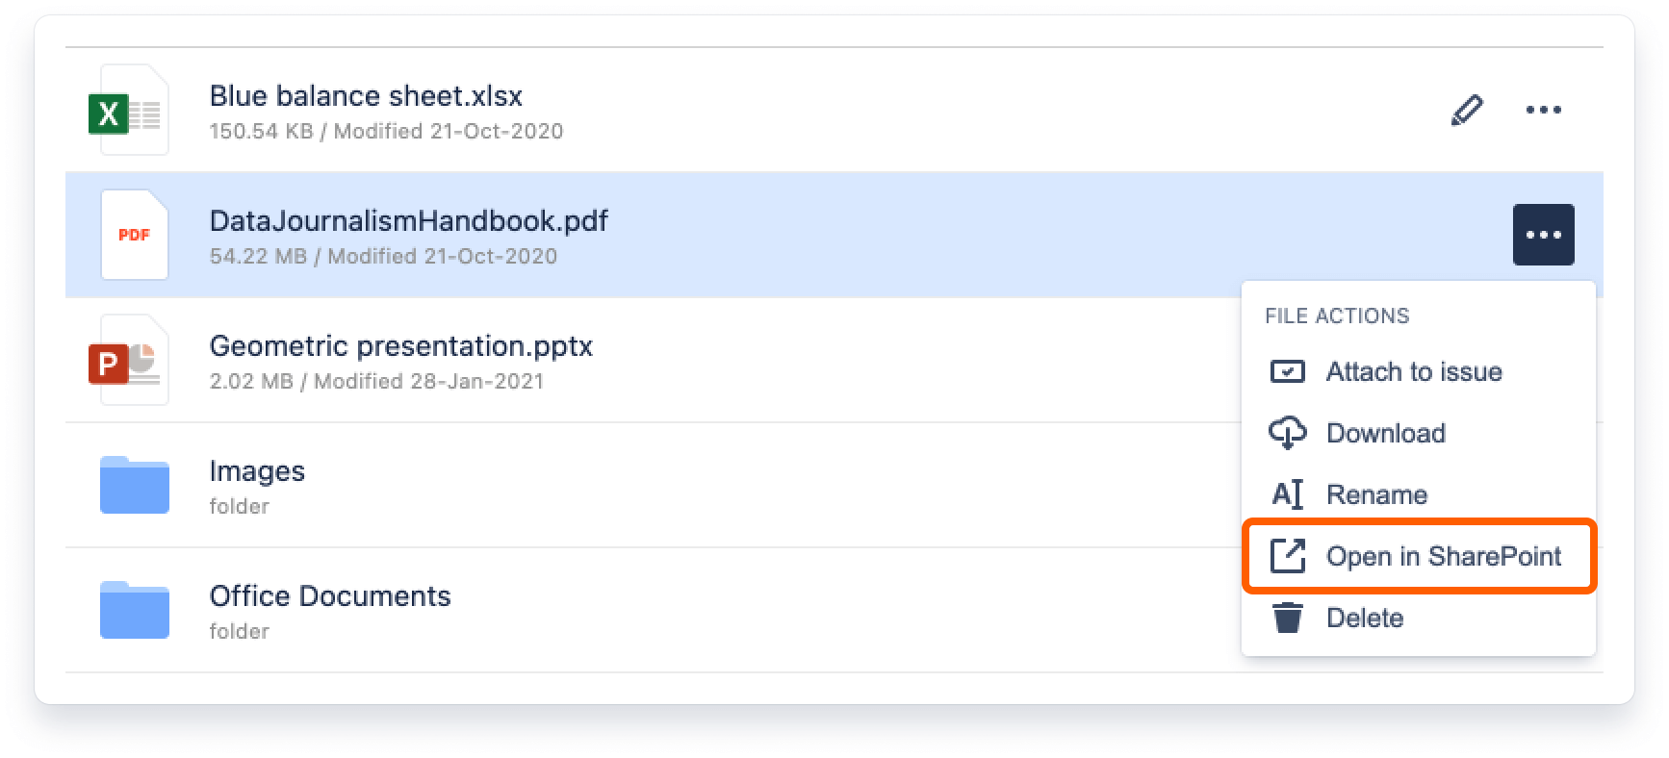Open the three-dots menu for Blue balance sheet.xlsx
This screenshot has height=758, width=1669.
click(1543, 110)
